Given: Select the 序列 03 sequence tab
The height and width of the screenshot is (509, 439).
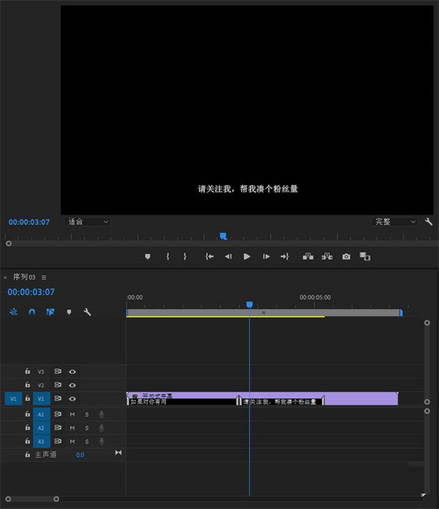Looking at the screenshot, I should click(x=24, y=278).
